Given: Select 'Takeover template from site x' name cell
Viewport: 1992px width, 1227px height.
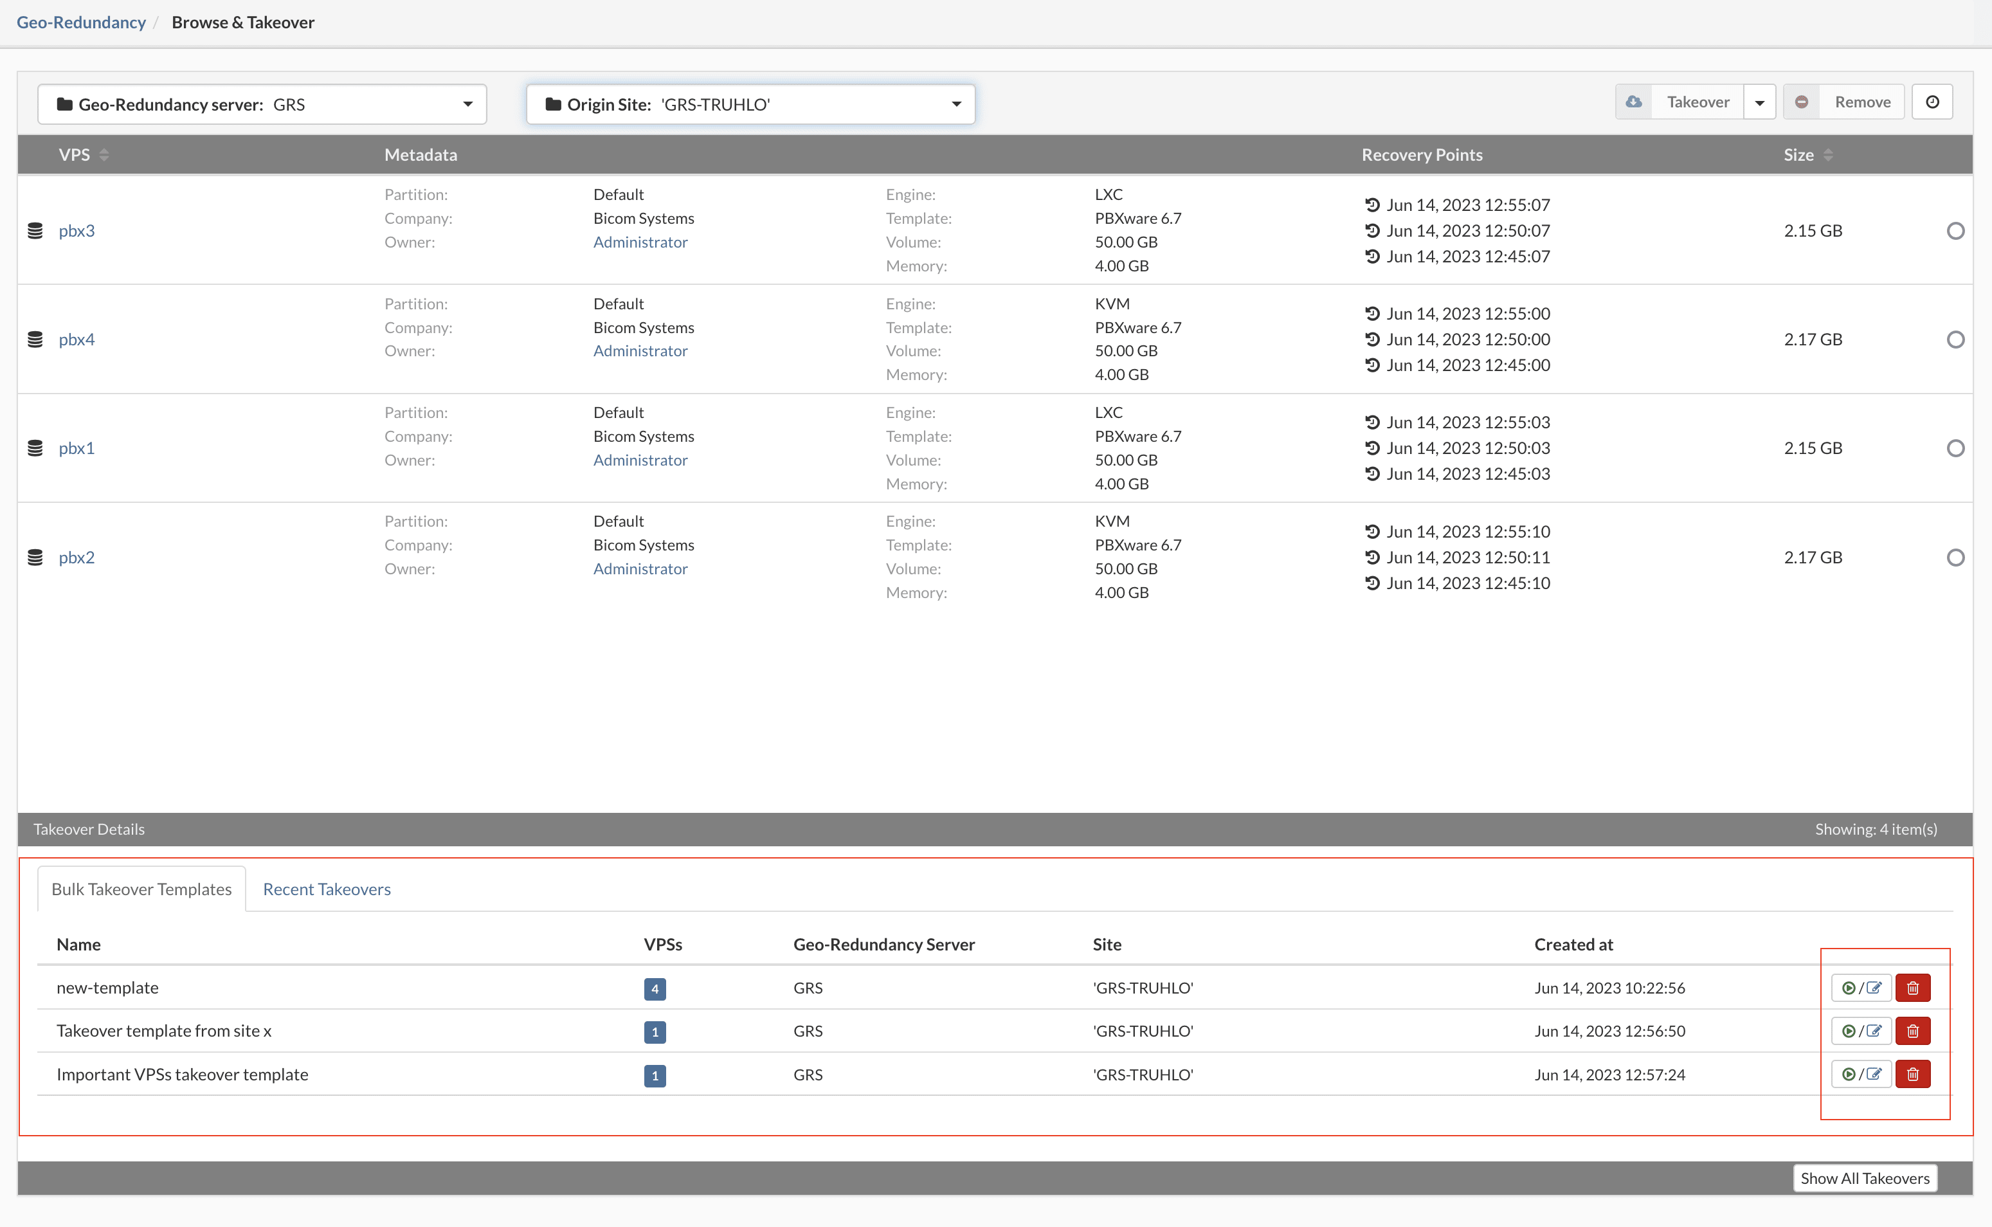Looking at the screenshot, I should coord(164,1032).
